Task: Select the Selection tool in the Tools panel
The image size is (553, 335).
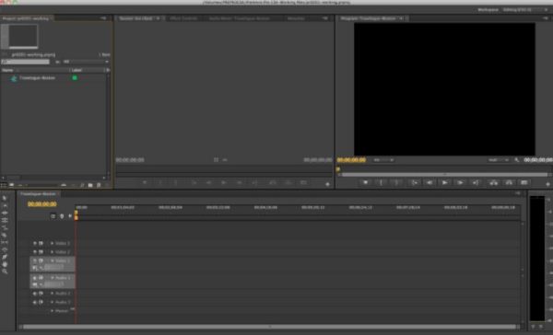Action: (5, 198)
